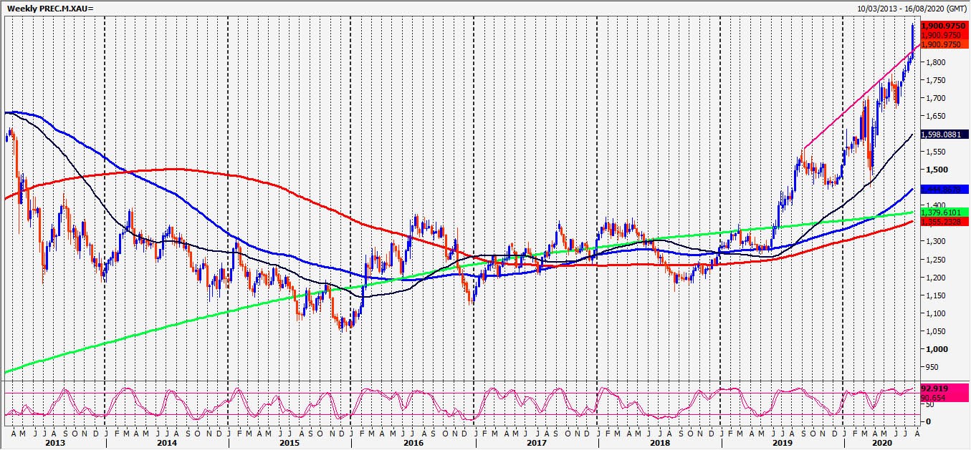
Task: Click the pink 92.919 oscillator value tag
Action: (936, 388)
